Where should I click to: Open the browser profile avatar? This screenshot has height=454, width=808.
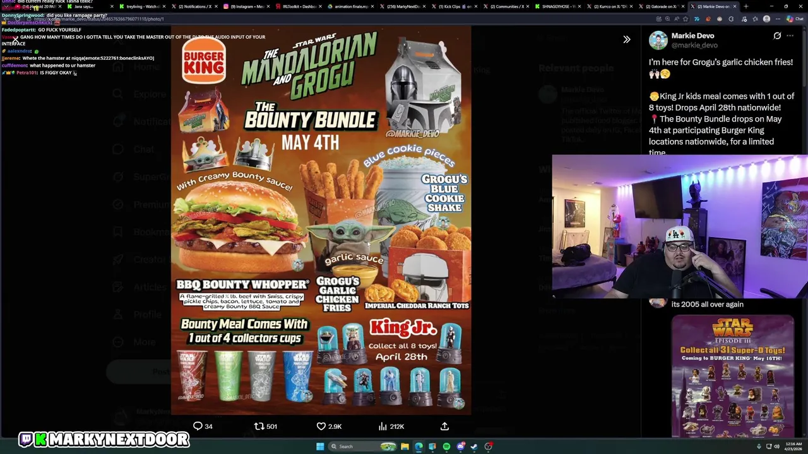point(766,19)
